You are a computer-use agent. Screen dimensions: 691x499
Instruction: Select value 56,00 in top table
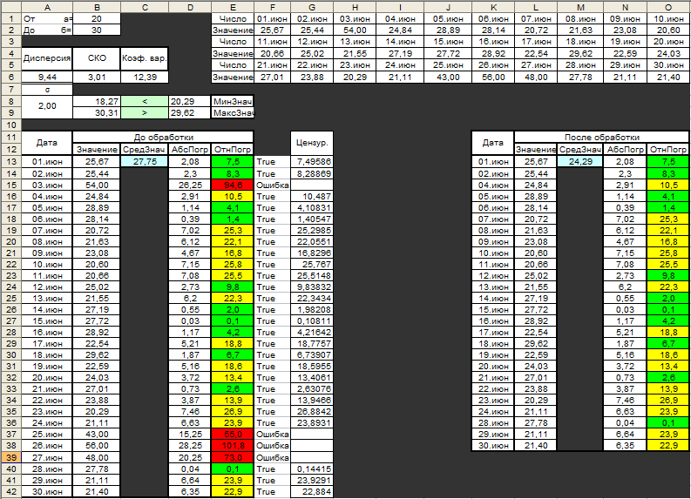click(x=493, y=78)
